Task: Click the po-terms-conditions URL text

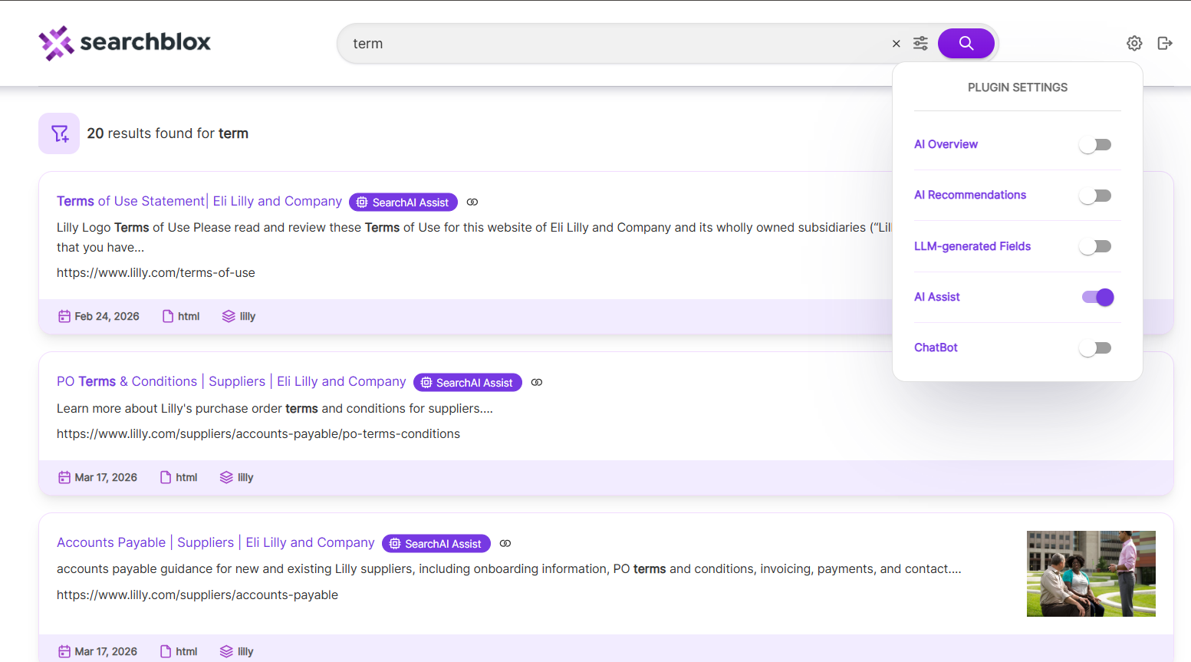Action: pos(258,433)
